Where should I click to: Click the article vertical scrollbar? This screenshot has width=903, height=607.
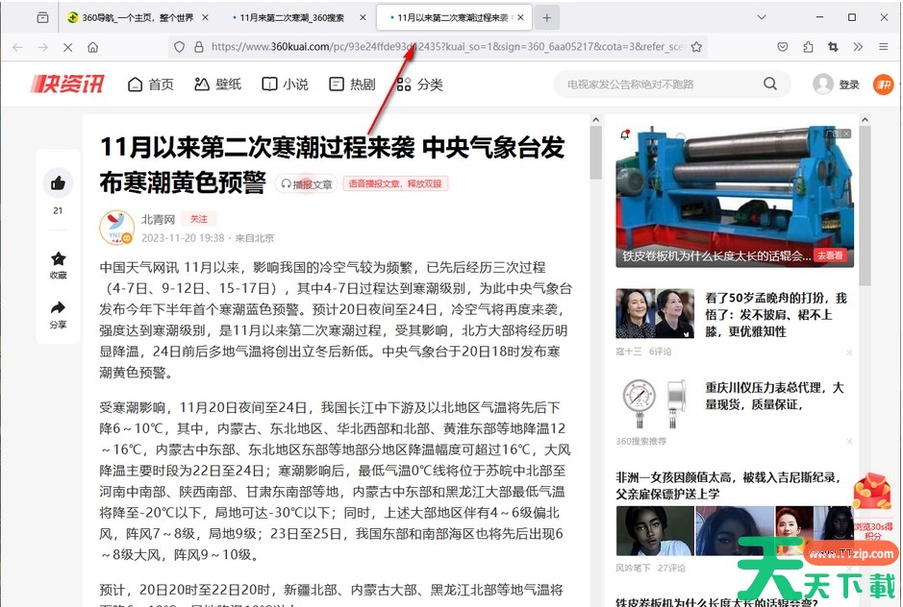coord(595,154)
